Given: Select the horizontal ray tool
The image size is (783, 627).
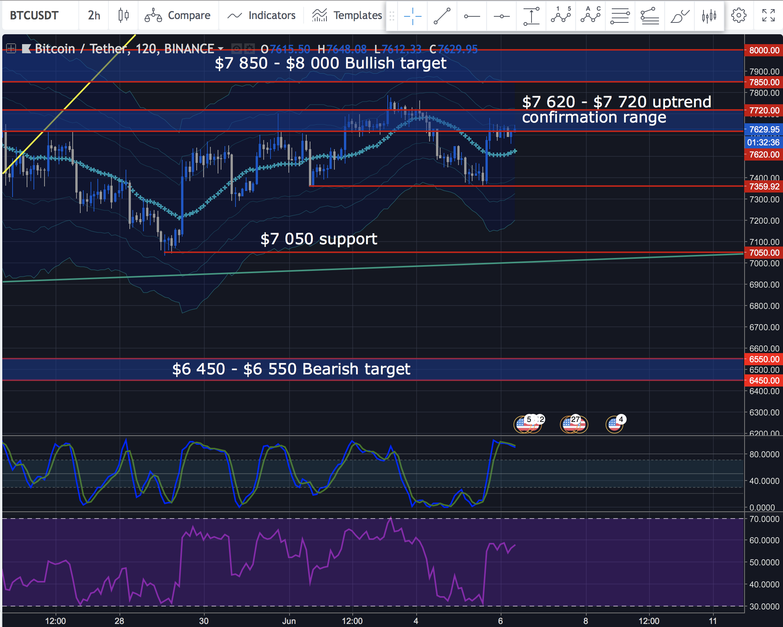Looking at the screenshot, I should click(x=472, y=16).
